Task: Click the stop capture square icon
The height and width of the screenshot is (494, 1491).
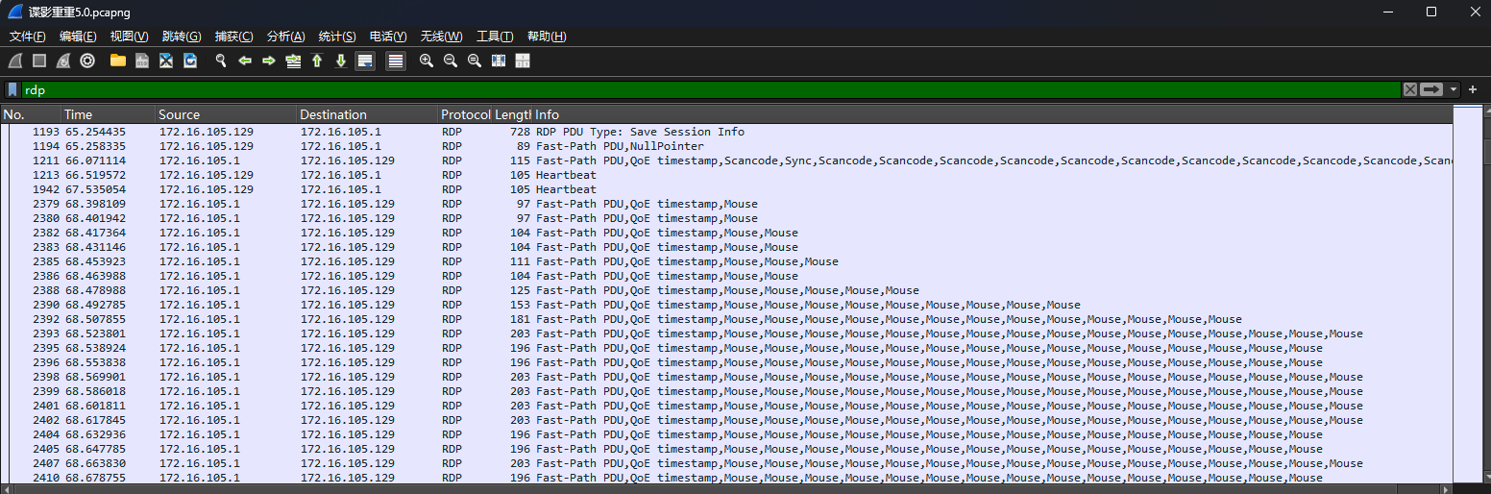Action: [x=39, y=61]
